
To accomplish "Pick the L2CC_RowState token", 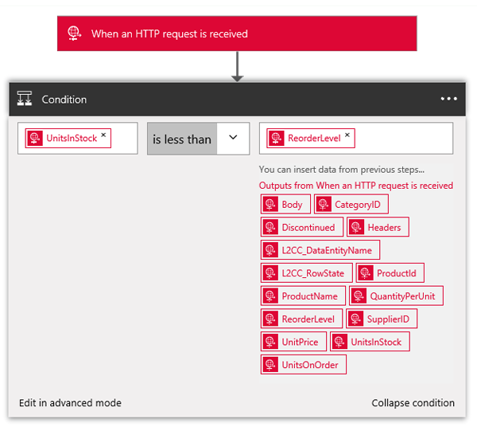I will pos(305,273).
